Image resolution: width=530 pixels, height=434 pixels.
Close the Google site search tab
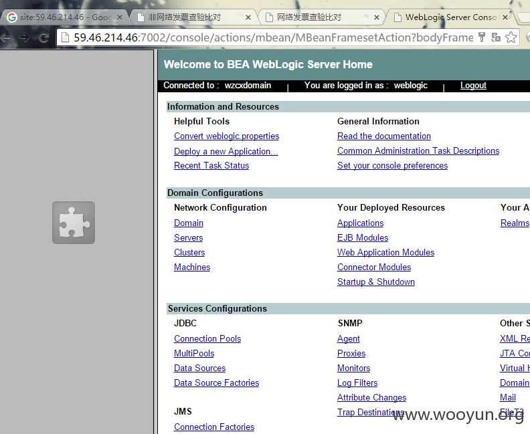(120, 17)
